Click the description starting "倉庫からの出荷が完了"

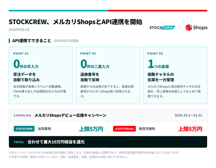tap(107, 91)
